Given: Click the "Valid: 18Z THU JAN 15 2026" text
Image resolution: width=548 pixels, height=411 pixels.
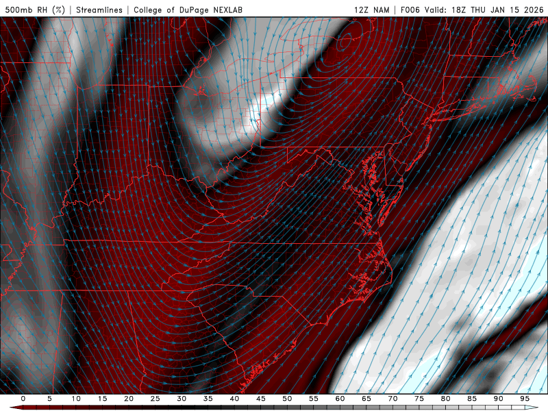Looking at the screenshot, I should tap(484, 10).
